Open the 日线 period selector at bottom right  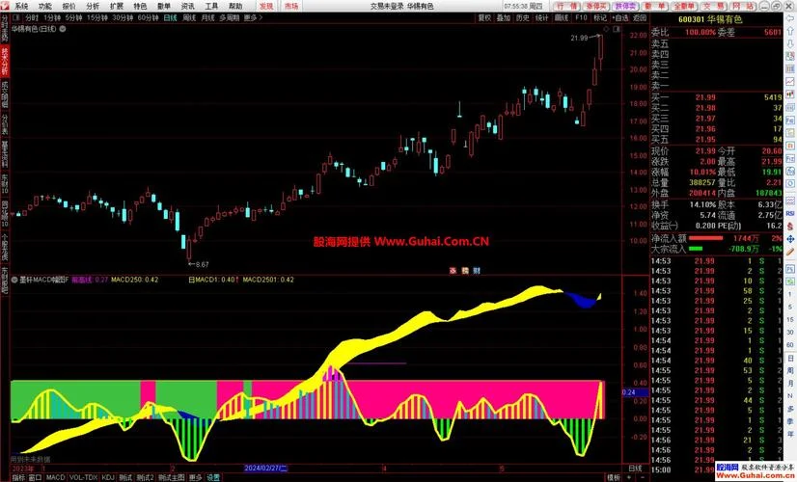coord(635,469)
